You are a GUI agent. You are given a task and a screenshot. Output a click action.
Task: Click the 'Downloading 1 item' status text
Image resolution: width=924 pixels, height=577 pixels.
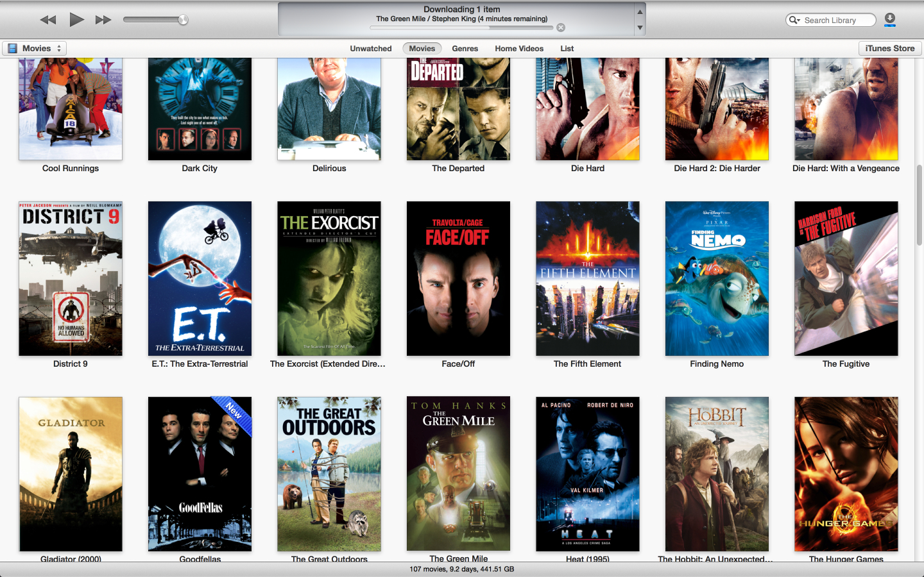[x=462, y=10]
